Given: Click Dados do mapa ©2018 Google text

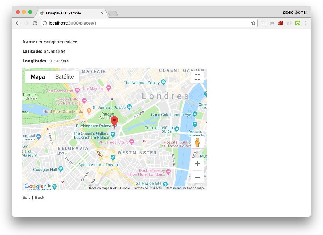Looking at the screenshot, I should click(x=109, y=188).
